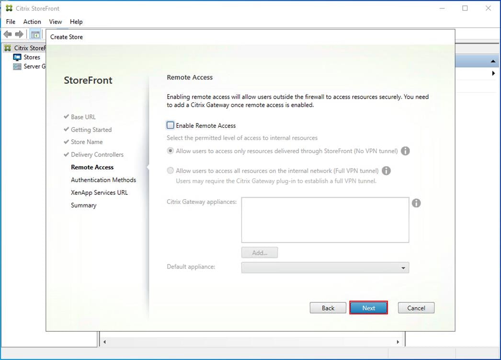This screenshot has width=501, height=360.
Task: Click the Getting Started wizard step
Action: click(91, 130)
